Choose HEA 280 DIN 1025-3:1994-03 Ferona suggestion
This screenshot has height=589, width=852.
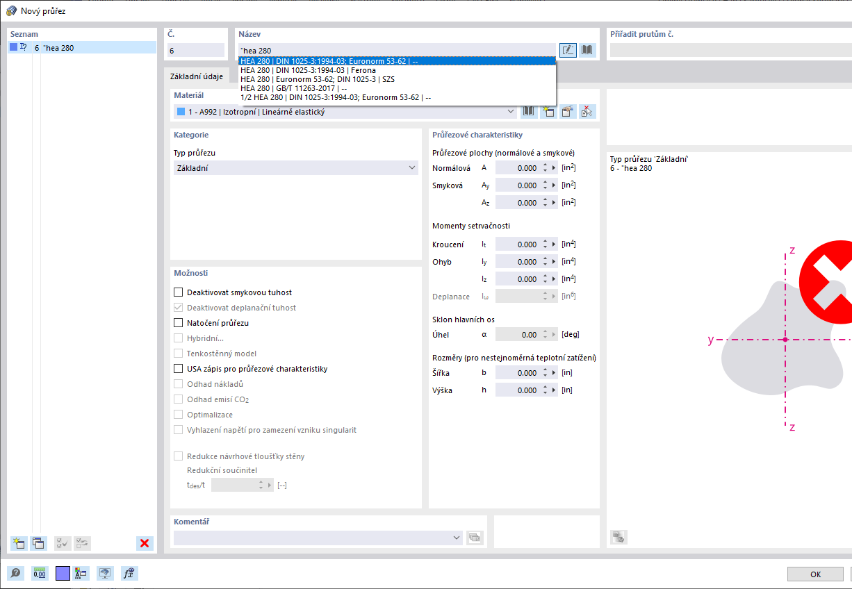[397, 70]
